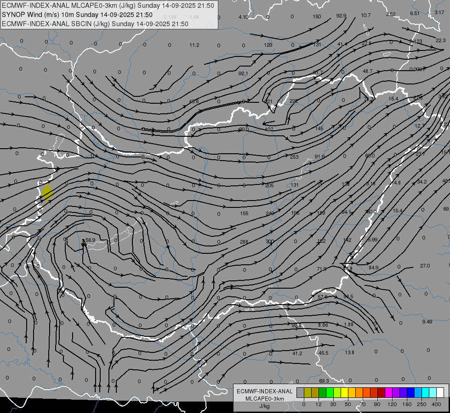This screenshot has width=450, height=413.
Task: Click the 84.9 value on the map
Action: (373, 268)
